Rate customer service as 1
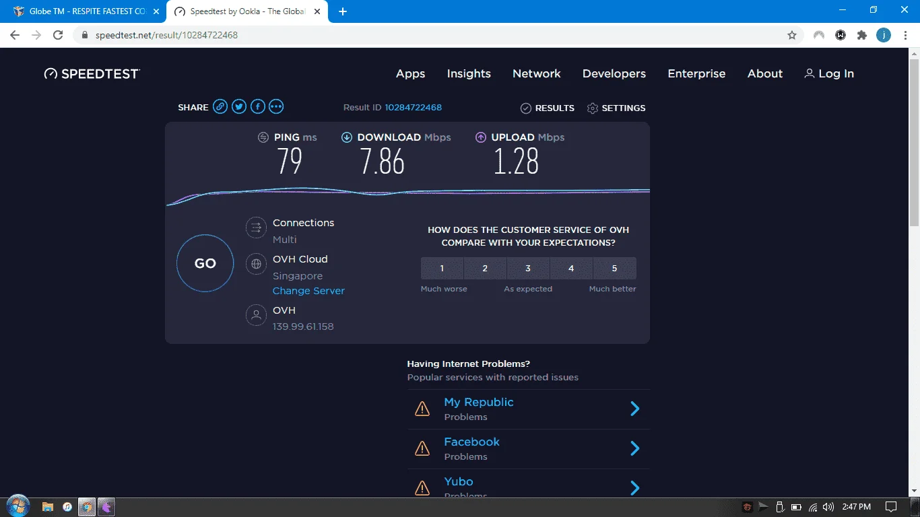This screenshot has width=920, height=517. pyautogui.click(x=442, y=268)
